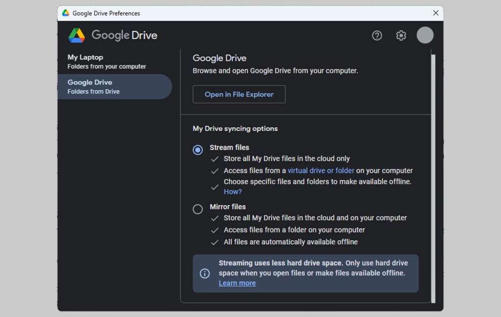Open Help via the question mark icon
Viewport: 501px width, 317px height.
[x=377, y=35]
